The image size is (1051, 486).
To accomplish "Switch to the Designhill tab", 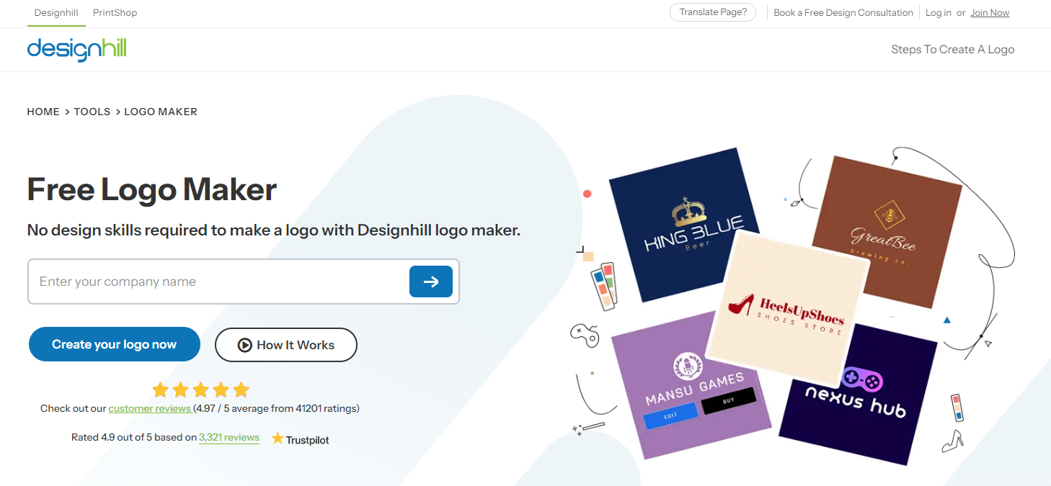I will (x=56, y=13).
